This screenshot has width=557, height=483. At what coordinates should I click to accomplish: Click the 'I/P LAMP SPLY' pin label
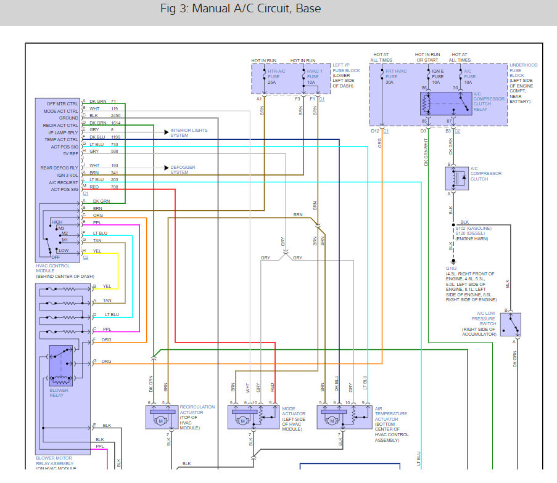(63, 132)
